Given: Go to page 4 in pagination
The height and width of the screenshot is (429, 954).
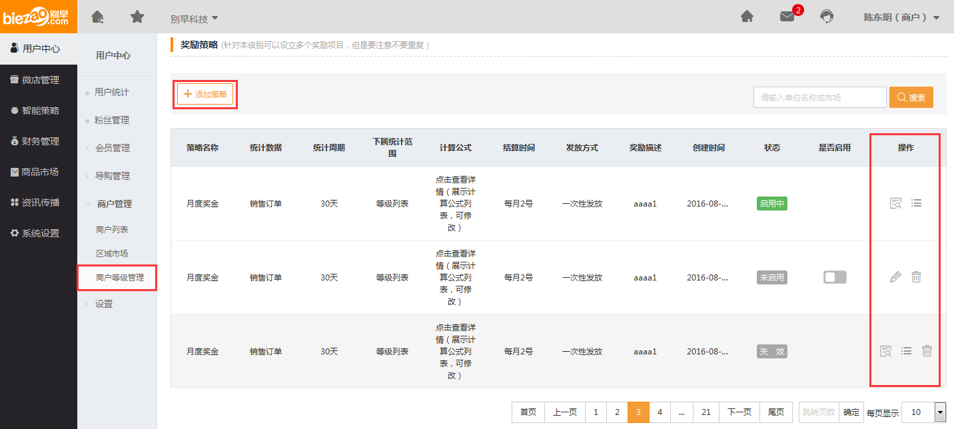Looking at the screenshot, I should coord(660,412).
